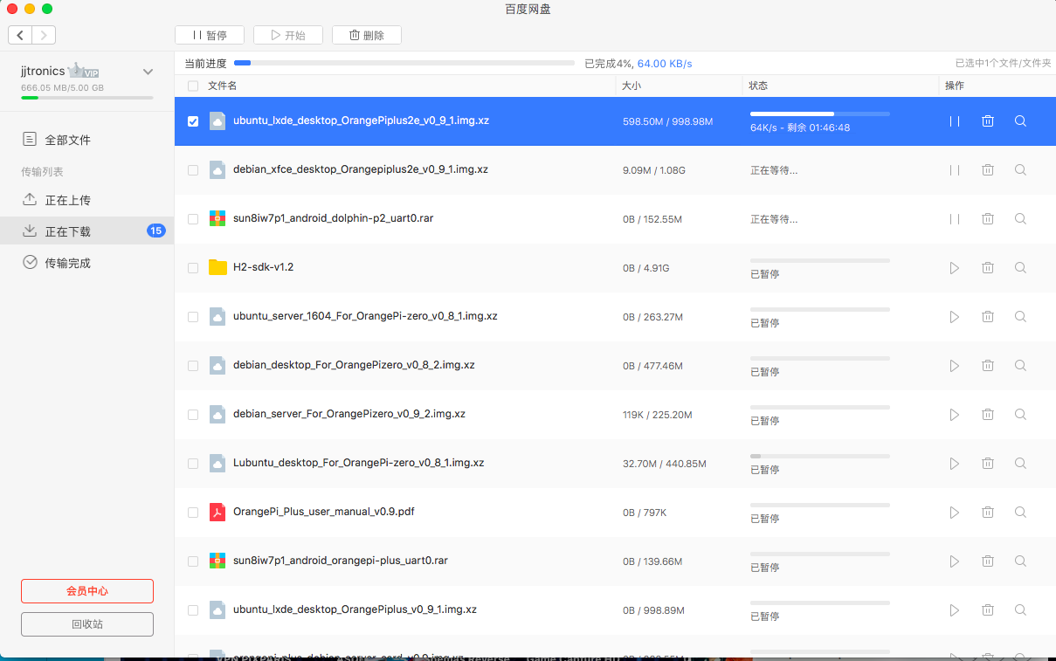Viewport: 1056px width, 661px height.
Task: Start OrangePi_Plus_user_manual_v0.9.pdf download
Action: [955, 513]
